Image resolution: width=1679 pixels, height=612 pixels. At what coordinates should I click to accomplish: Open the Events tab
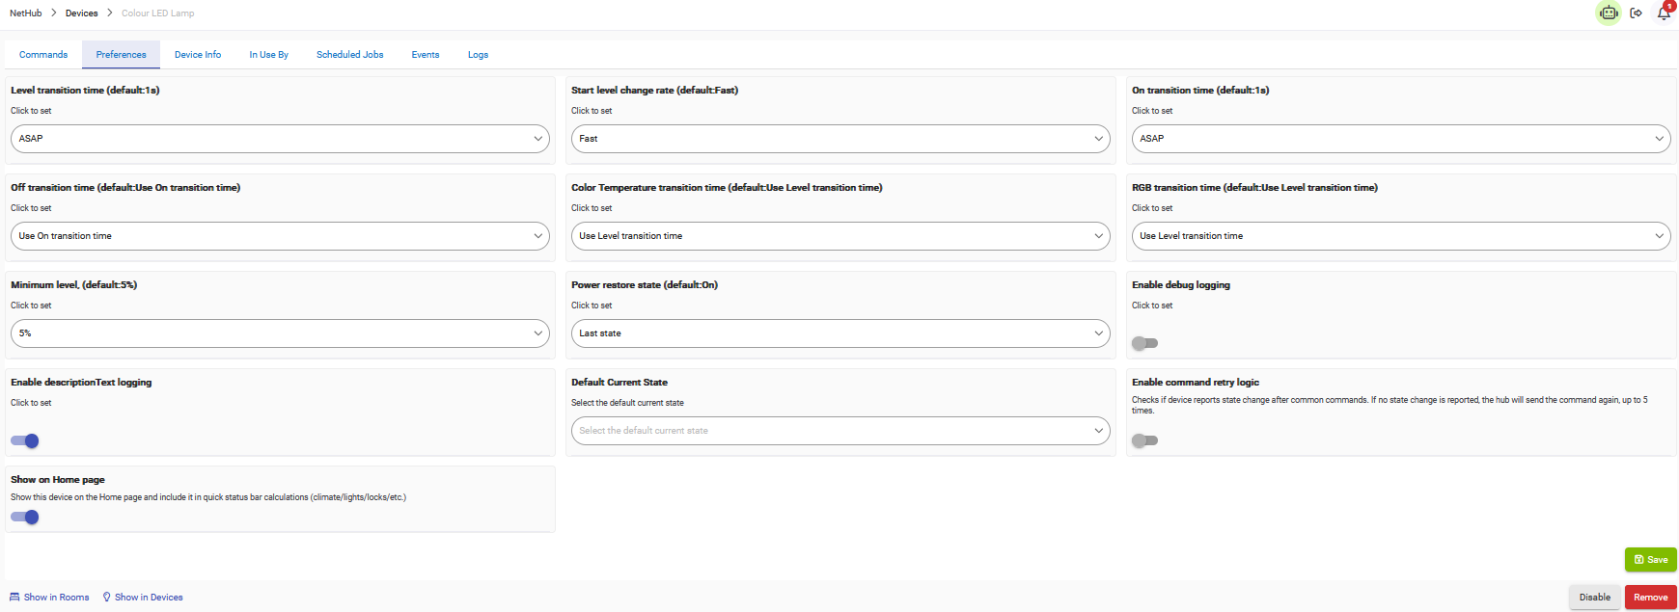(426, 55)
